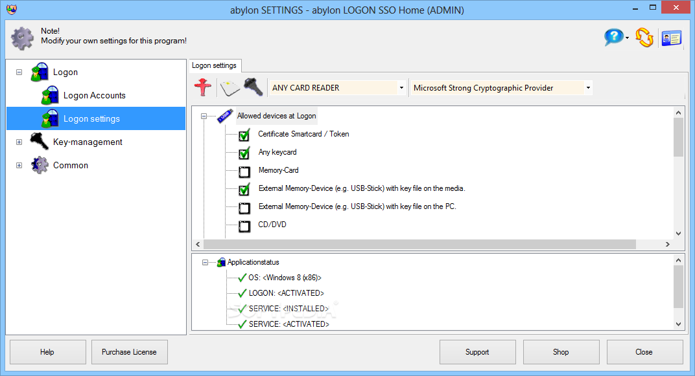
Task: Click the Logon settings item icon
Action: (50, 118)
